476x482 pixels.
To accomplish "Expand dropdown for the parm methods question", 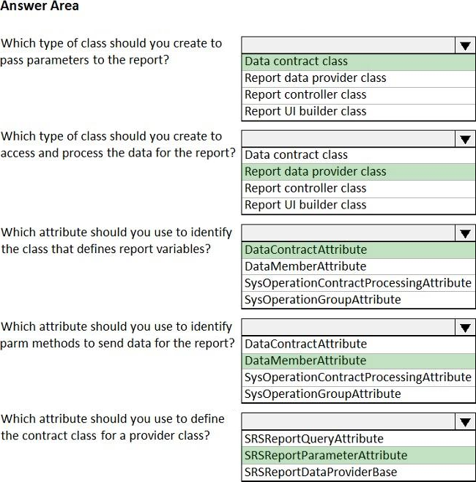I will point(464,328).
